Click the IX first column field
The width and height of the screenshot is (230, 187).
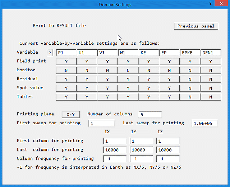[x=115, y=141]
